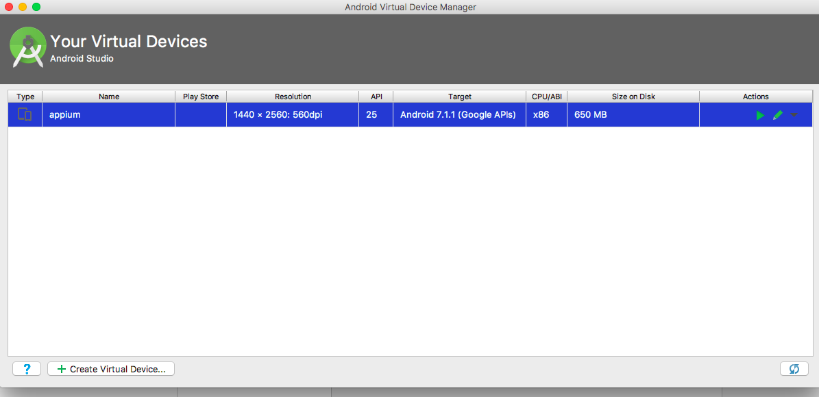Viewport: 819px width, 397px height.
Task: Click the API level '25' cell
Action: pos(376,115)
